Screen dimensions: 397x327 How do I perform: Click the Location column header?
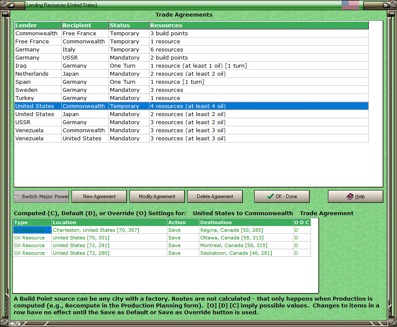pyautogui.click(x=109, y=222)
